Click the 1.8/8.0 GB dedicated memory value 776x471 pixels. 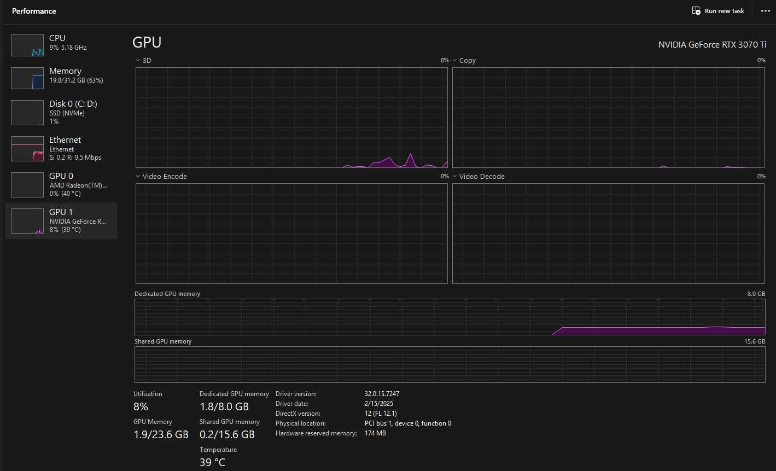point(224,406)
